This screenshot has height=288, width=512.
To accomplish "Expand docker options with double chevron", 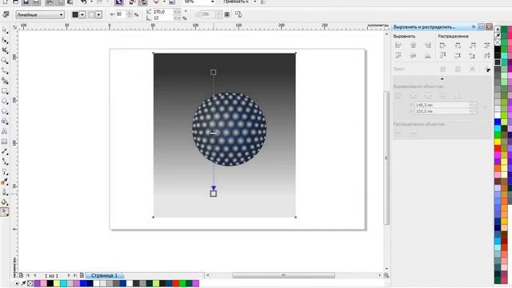I will 474,26.
